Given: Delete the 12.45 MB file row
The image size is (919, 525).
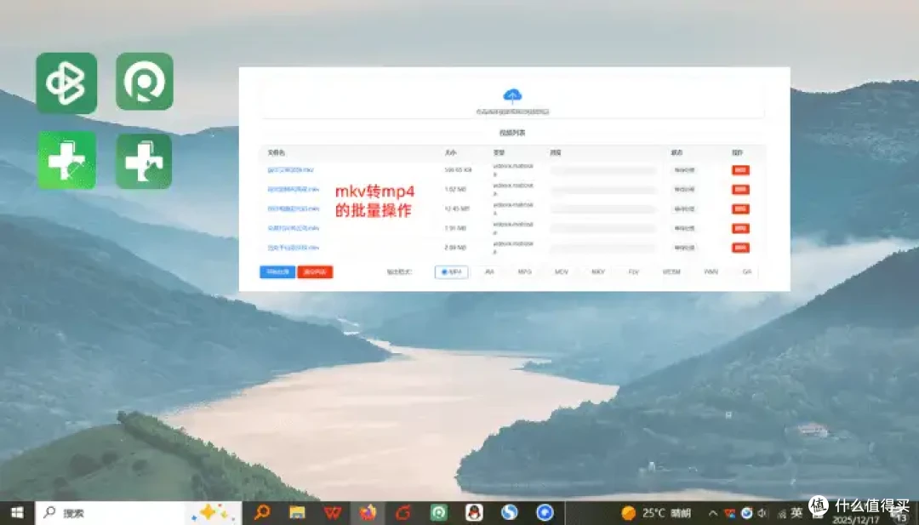Looking at the screenshot, I should coord(740,208).
